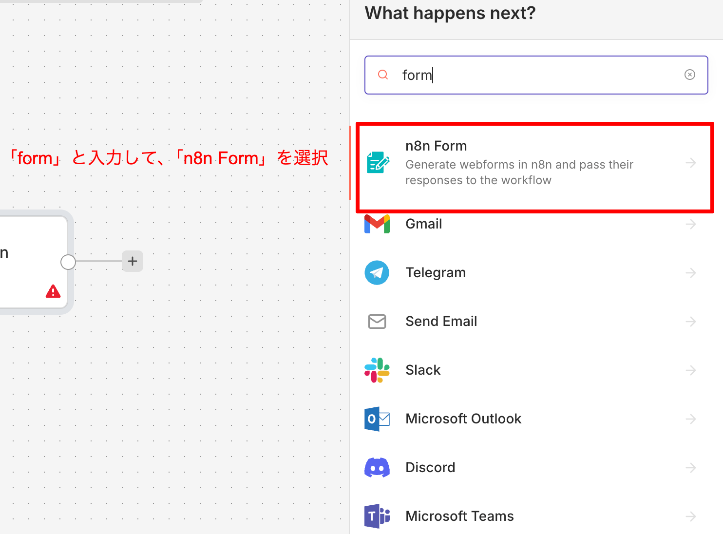Expand the n8n Form entry arrow
The height and width of the screenshot is (534, 723).
point(691,163)
